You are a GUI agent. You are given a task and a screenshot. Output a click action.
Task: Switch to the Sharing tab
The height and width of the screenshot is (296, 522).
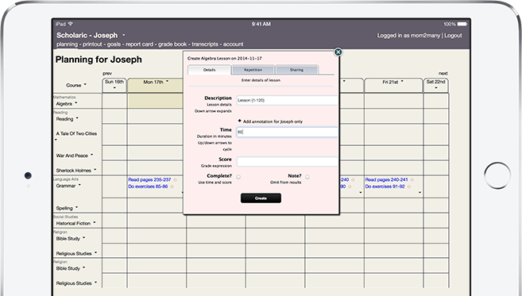click(x=296, y=70)
